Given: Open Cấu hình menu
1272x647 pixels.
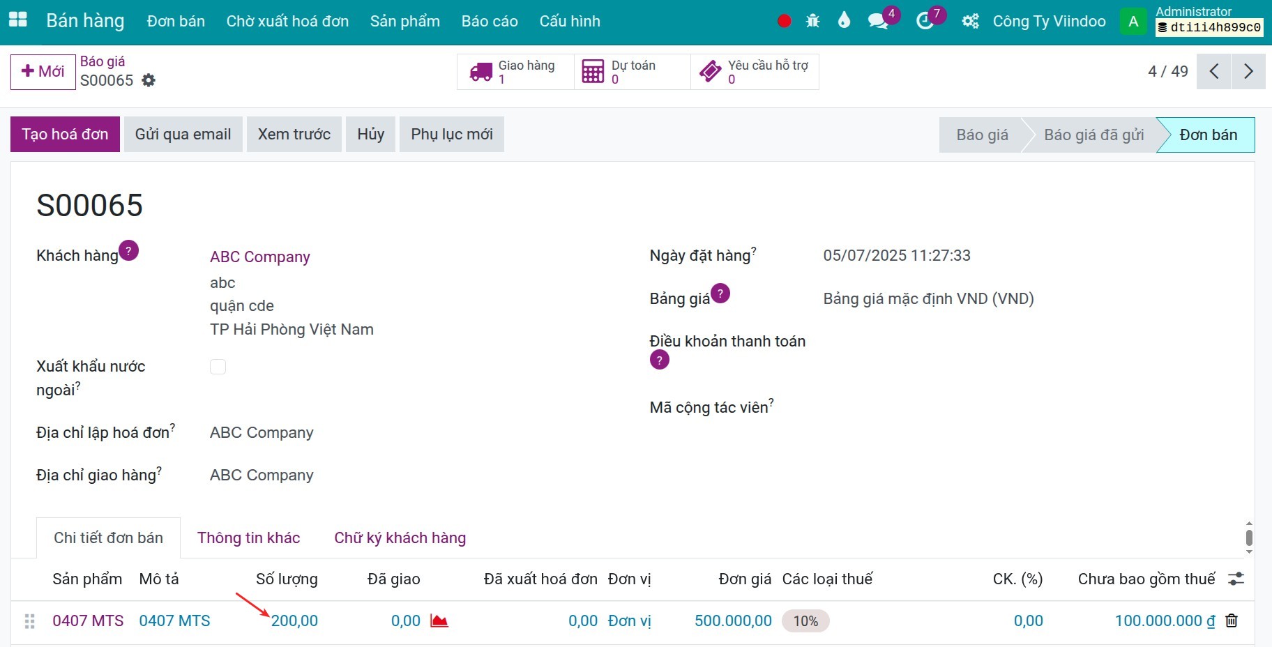Looking at the screenshot, I should click(570, 21).
